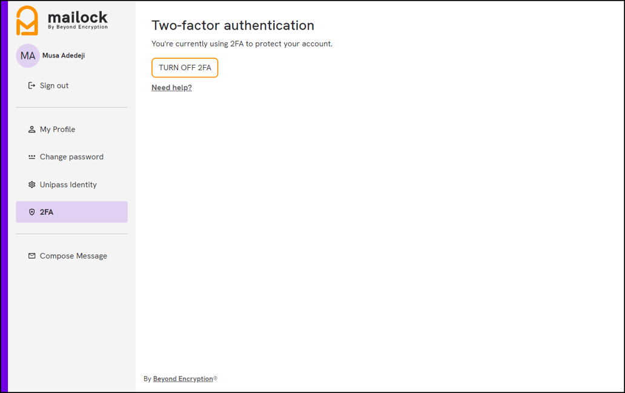Select the Unipass Identity menu item
Screen dimensions: 625x393
tap(68, 184)
